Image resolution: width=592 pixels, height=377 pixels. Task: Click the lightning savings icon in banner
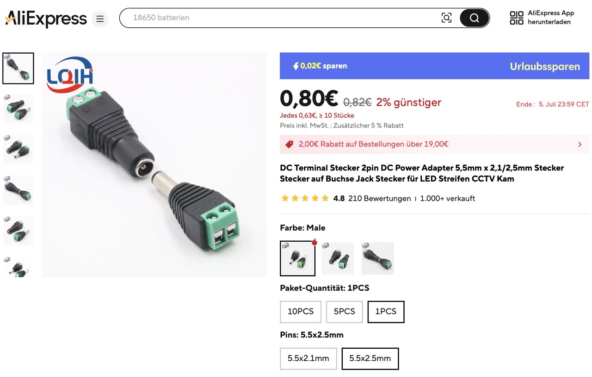(x=296, y=66)
